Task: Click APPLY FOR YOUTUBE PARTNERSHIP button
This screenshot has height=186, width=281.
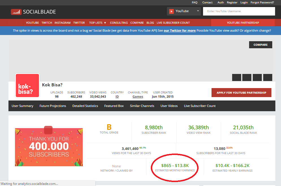Action: click(x=241, y=93)
